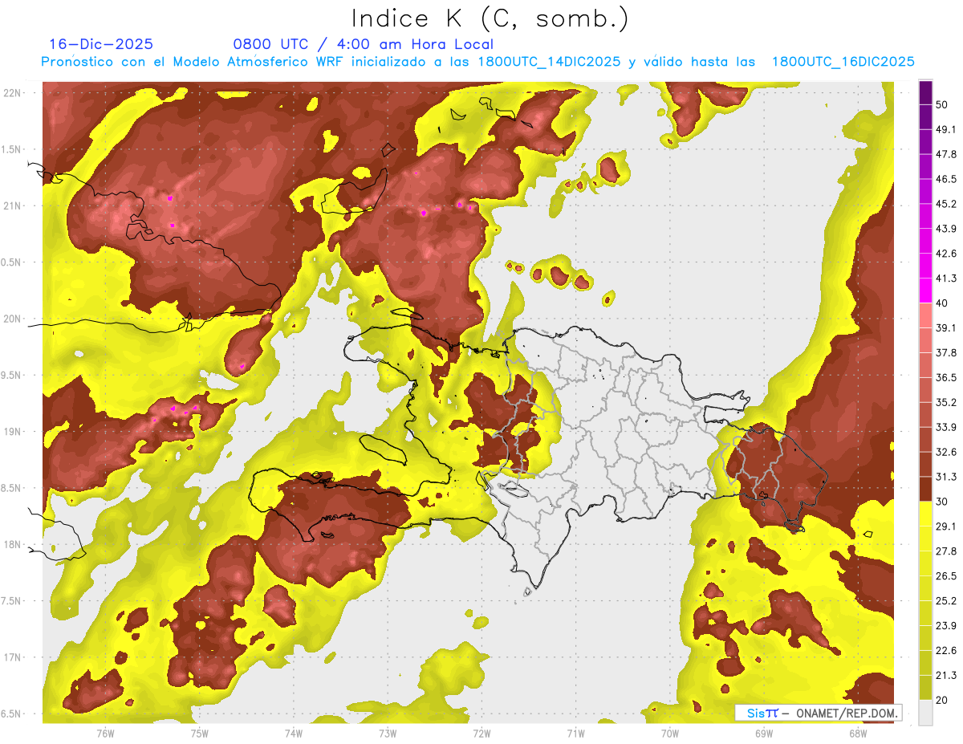Click the legend value '33.9'
Screen dimensions: 963x744
pyautogui.click(x=945, y=427)
